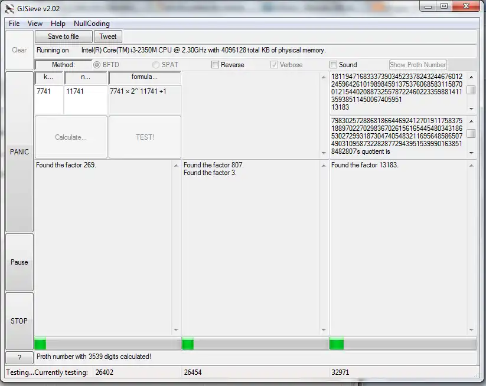486x386 pixels.
Task: Click the middle thread progress bar
Action: 255,344
